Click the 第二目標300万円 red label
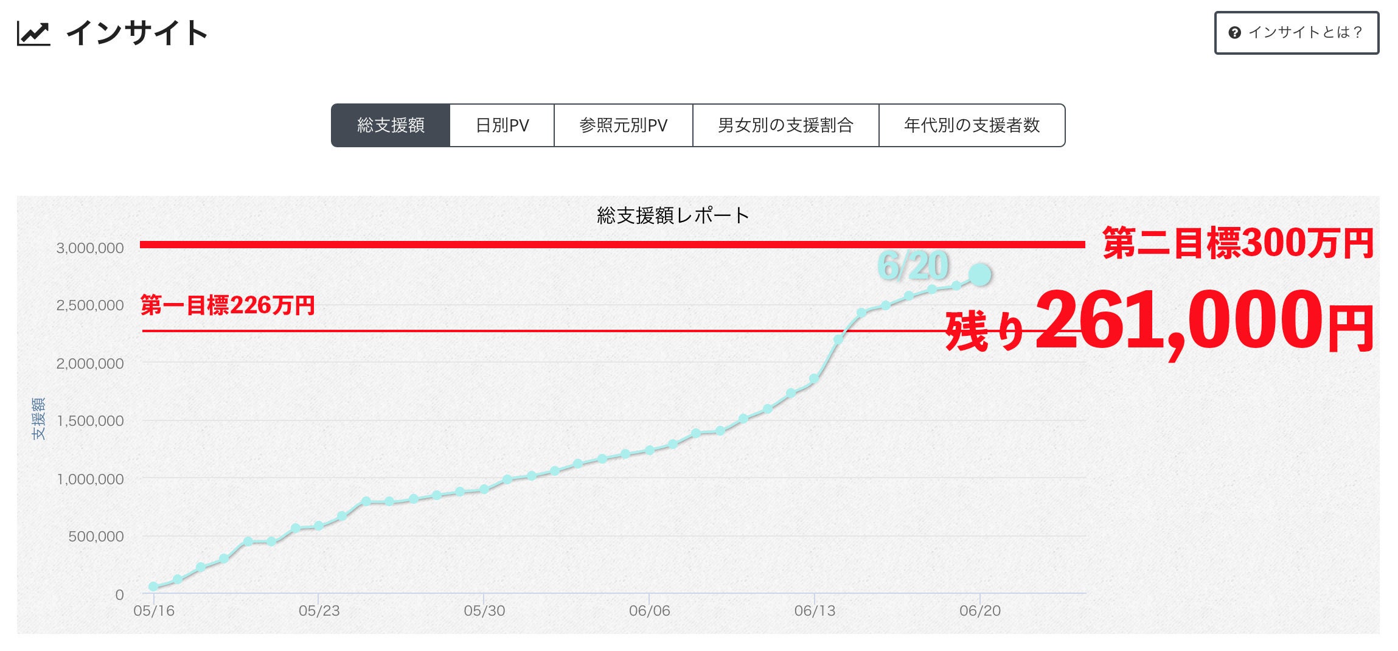 (x=1237, y=243)
